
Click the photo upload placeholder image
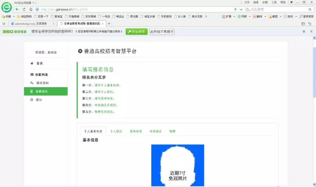pos(178,165)
